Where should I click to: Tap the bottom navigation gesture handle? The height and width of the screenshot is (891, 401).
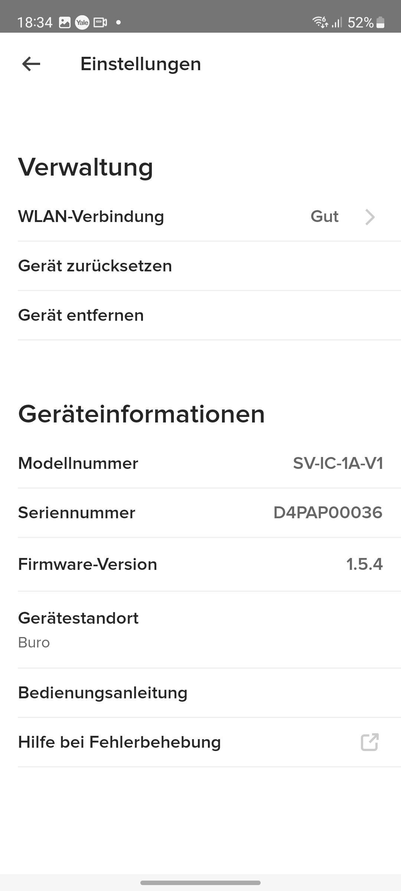click(x=200, y=882)
